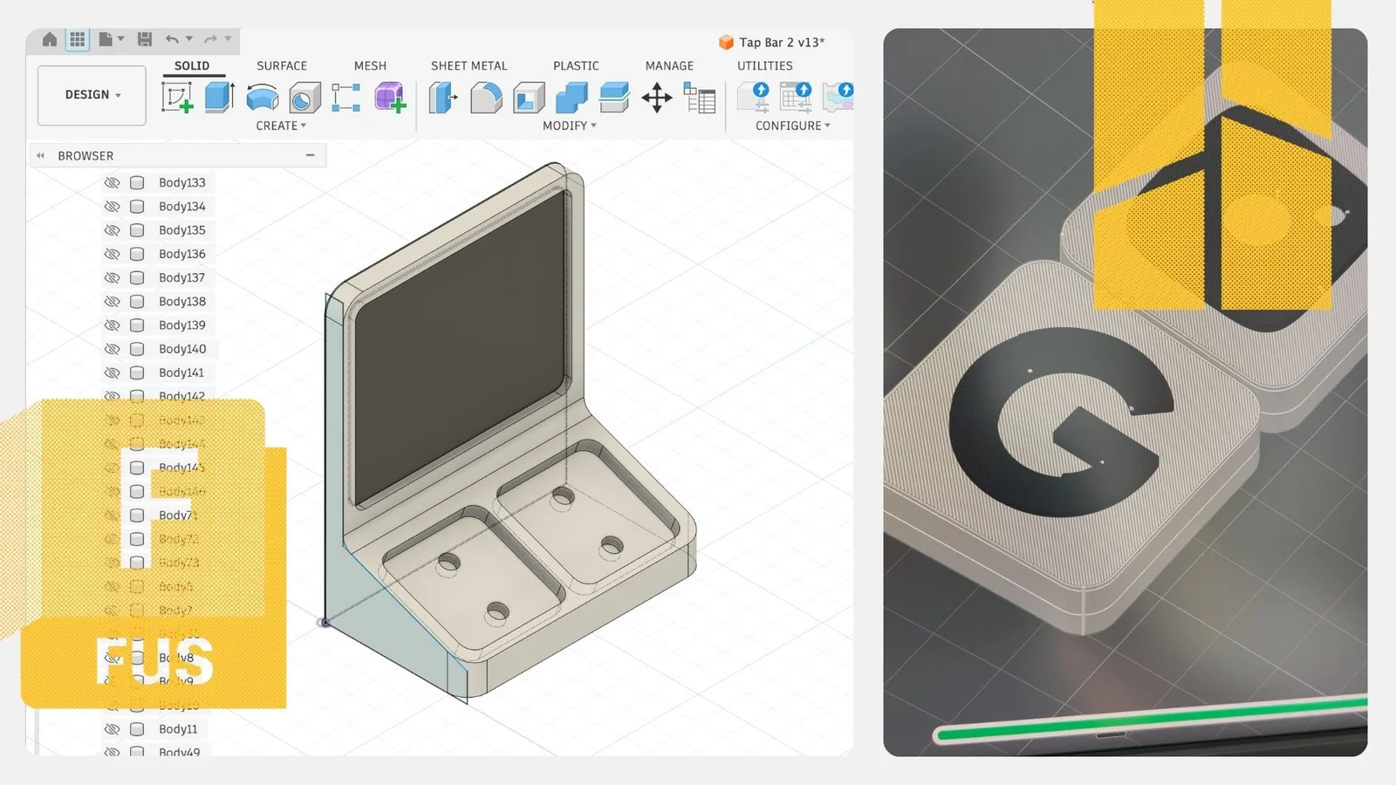This screenshot has height=785, width=1396.
Task: Select Body140 in the browser
Action: click(x=182, y=349)
